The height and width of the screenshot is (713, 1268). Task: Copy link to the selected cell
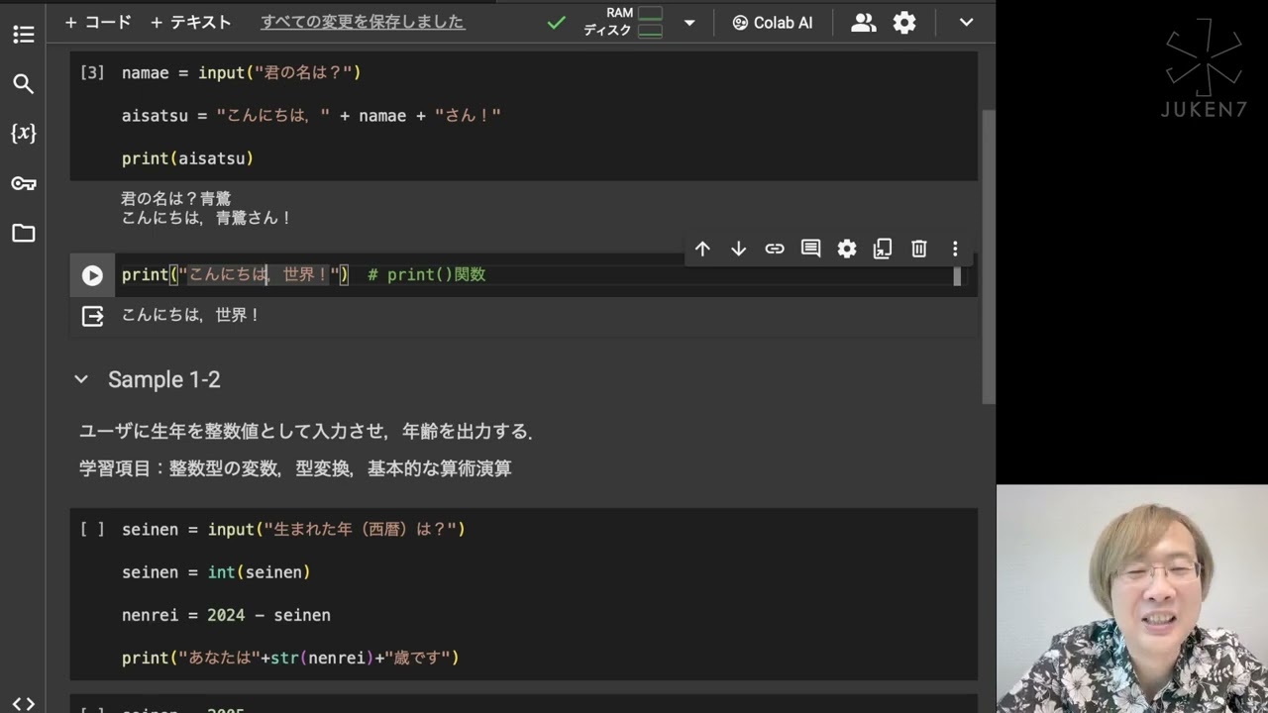coord(775,249)
